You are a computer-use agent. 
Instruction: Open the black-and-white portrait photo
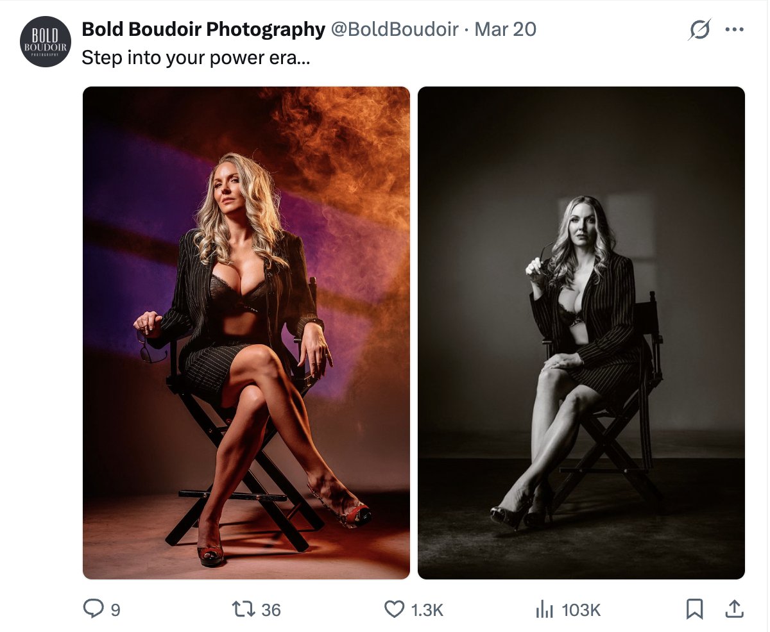click(581, 333)
